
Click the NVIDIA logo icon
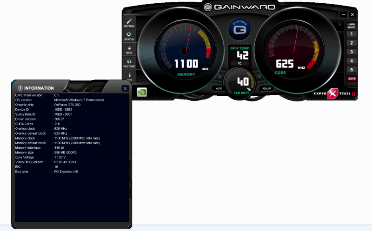coord(142,92)
